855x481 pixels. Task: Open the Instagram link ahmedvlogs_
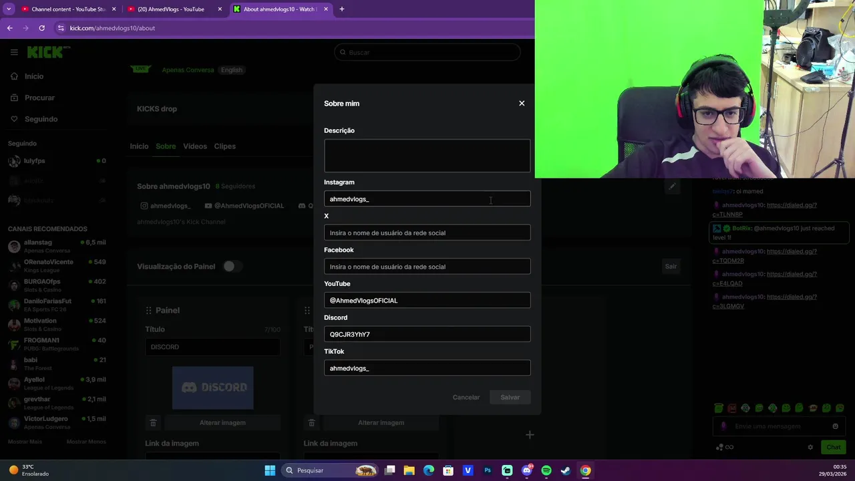[166, 206]
